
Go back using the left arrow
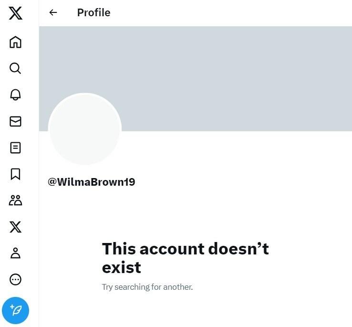(53, 13)
